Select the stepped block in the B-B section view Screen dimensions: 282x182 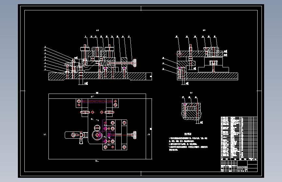(213, 65)
